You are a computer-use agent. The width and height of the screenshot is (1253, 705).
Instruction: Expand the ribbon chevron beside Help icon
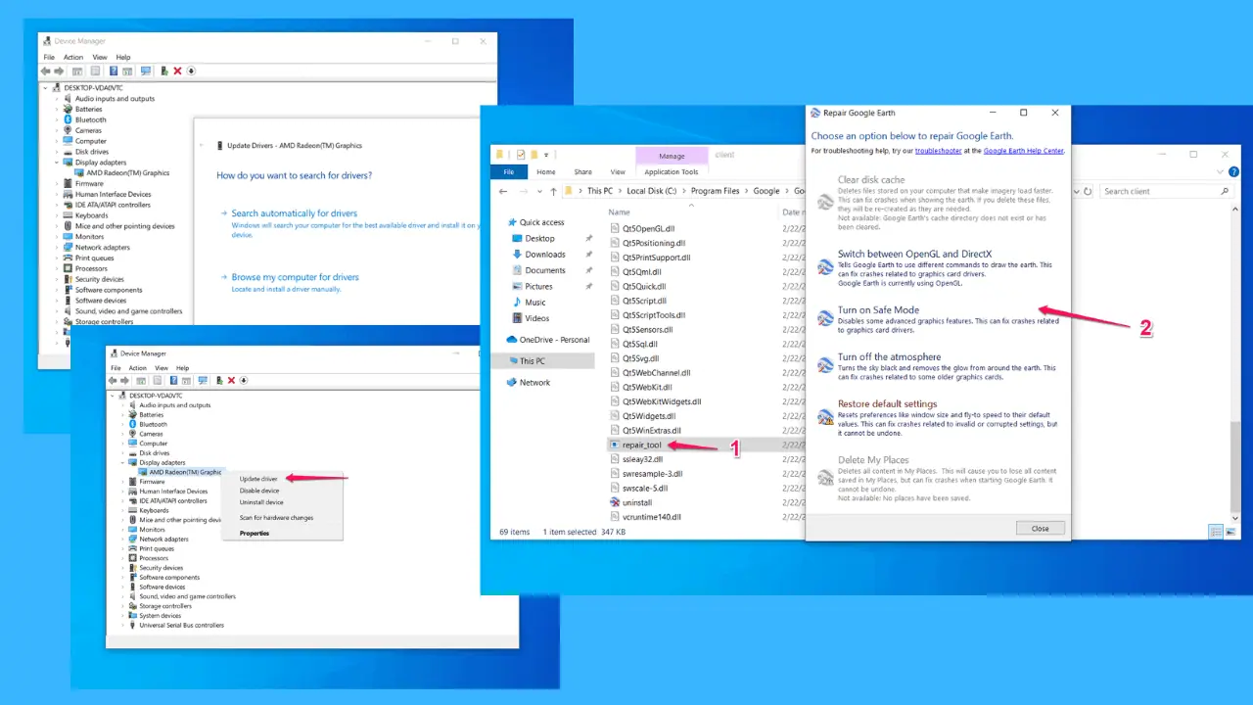pos(1221,172)
